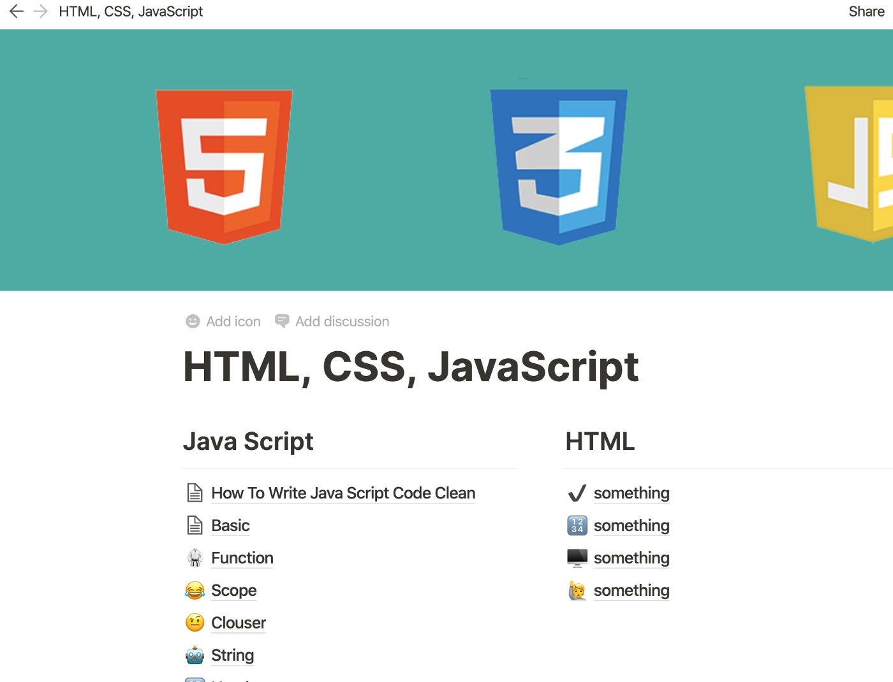Click the Add icon button
The height and width of the screenshot is (682, 893).
tap(223, 321)
